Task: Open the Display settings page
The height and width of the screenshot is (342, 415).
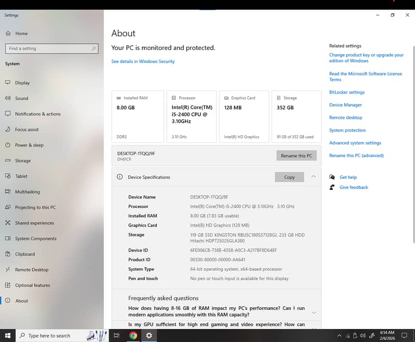Action: click(22, 83)
